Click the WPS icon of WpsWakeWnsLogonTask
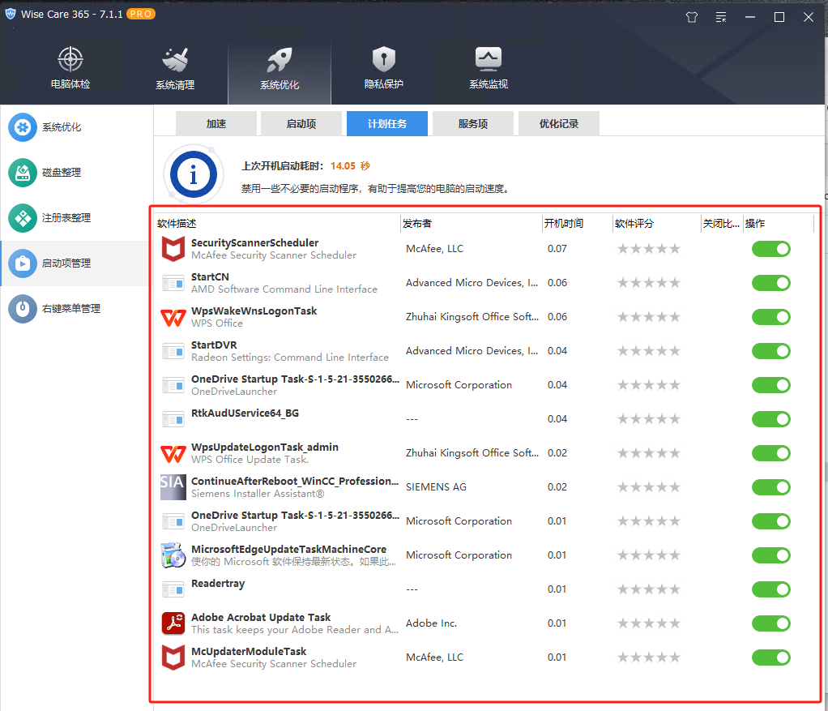Image resolution: width=828 pixels, height=711 pixels. click(173, 318)
